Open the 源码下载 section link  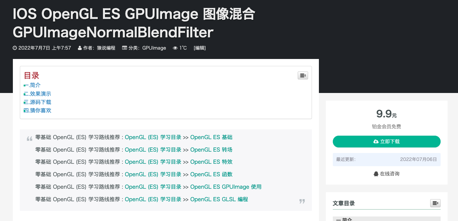tap(40, 102)
